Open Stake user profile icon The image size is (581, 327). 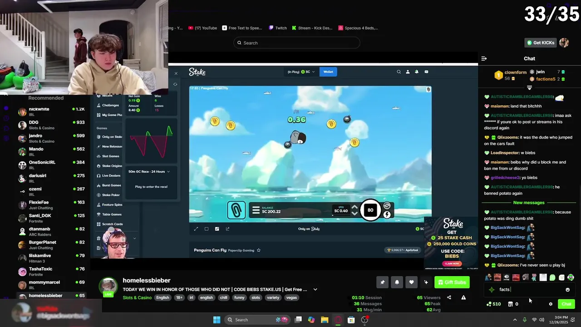pyautogui.click(x=408, y=72)
